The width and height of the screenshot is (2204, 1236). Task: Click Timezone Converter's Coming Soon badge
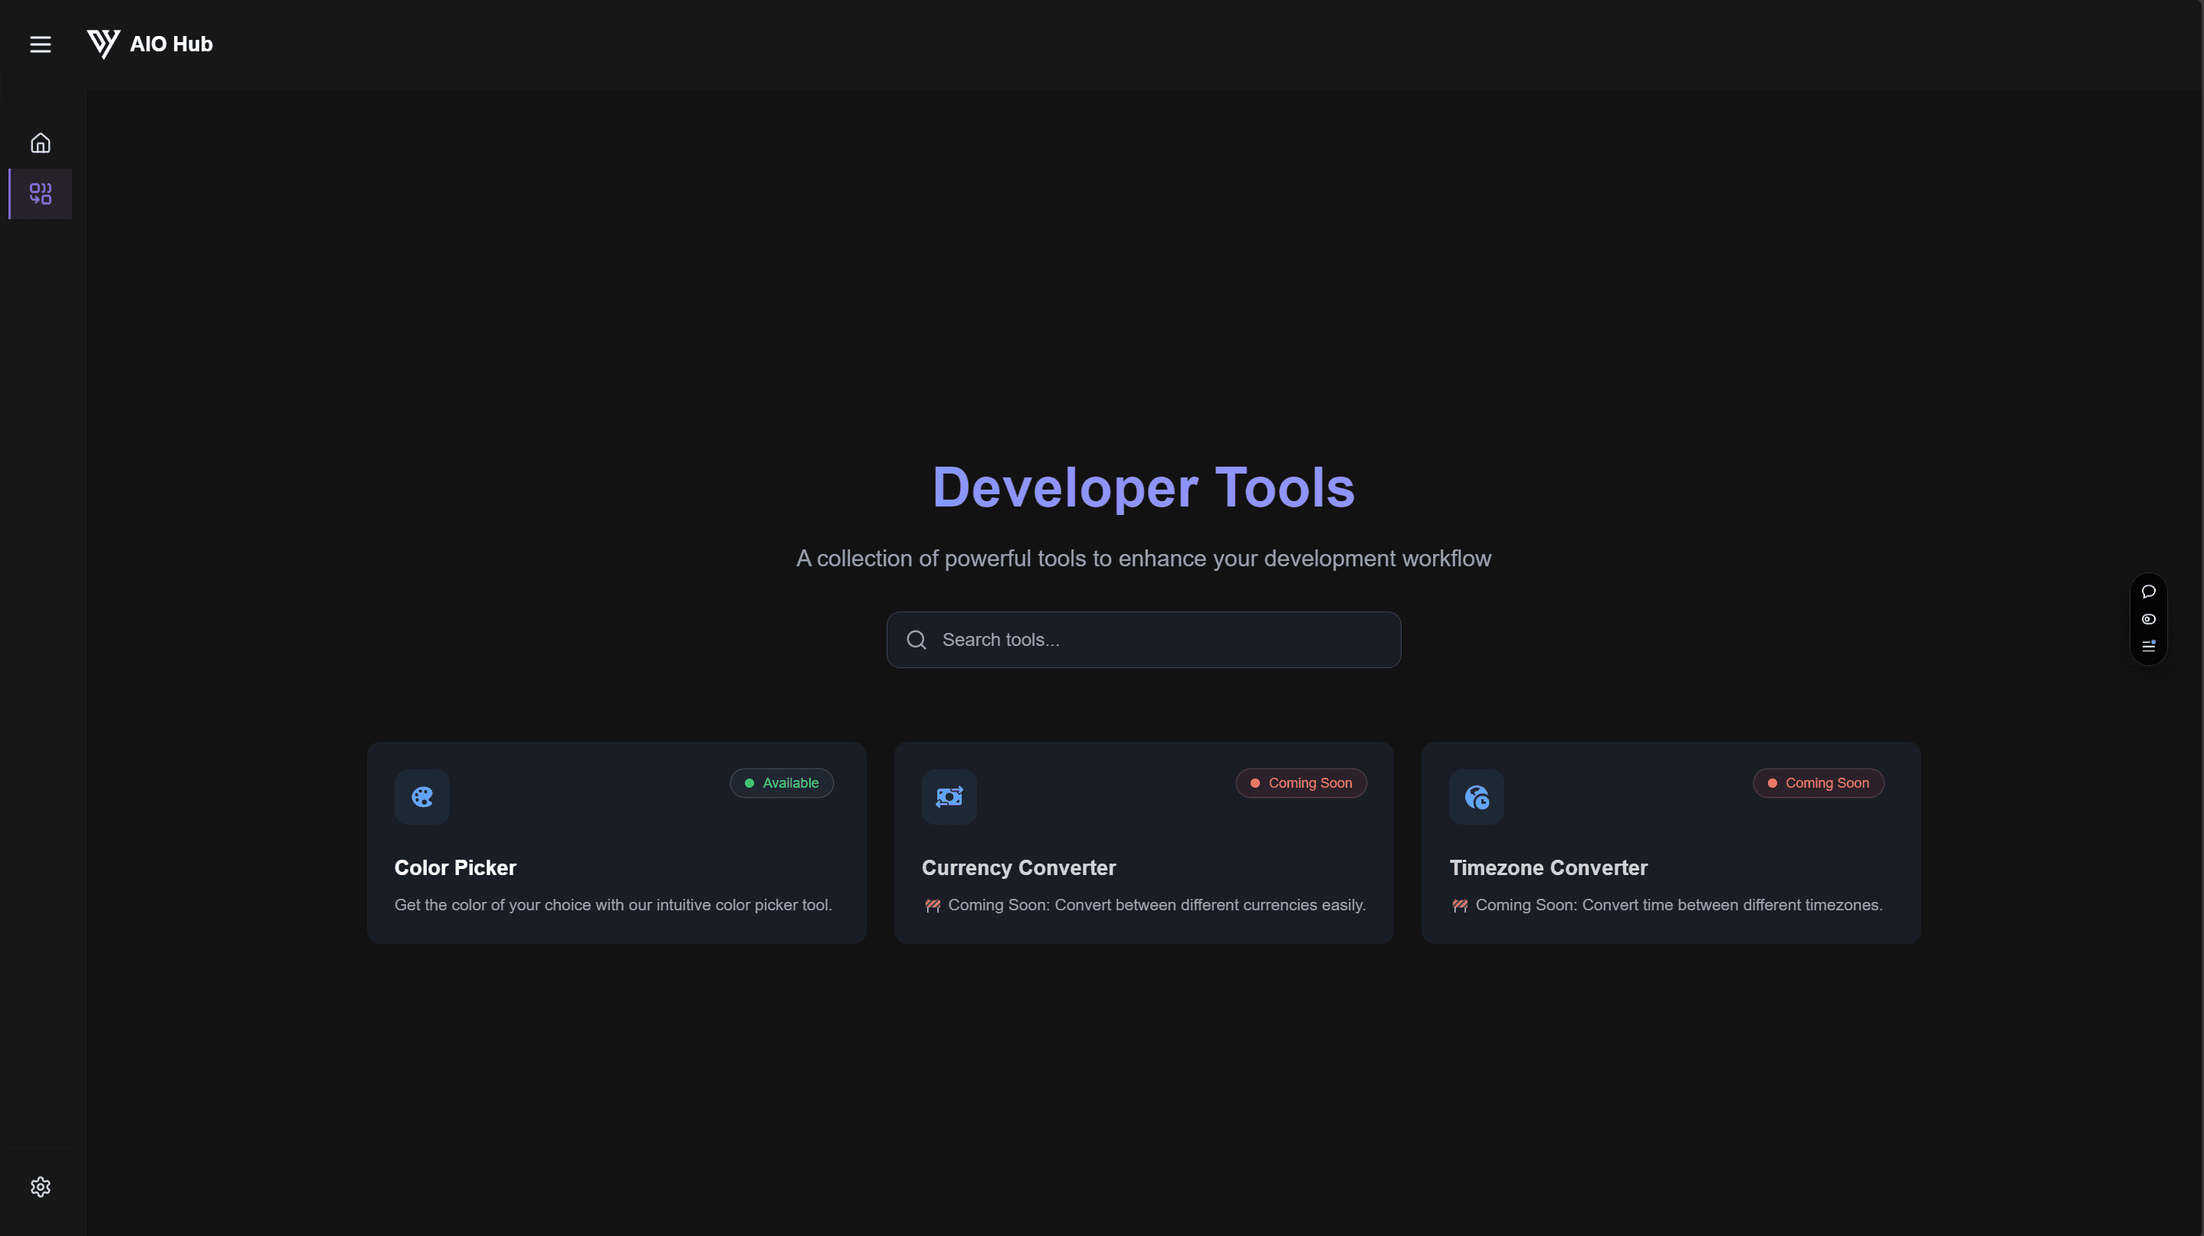coord(1818,782)
